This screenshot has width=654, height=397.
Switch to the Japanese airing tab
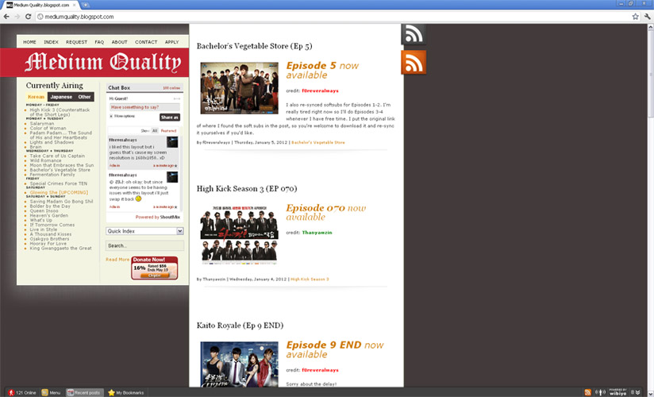click(x=61, y=97)
